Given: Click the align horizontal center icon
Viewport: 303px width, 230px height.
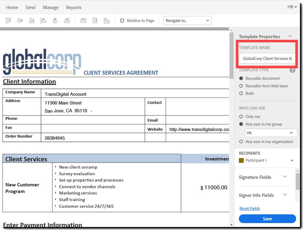Looking at the screenshot, I should pyautogui.click(x=55, y=20).
